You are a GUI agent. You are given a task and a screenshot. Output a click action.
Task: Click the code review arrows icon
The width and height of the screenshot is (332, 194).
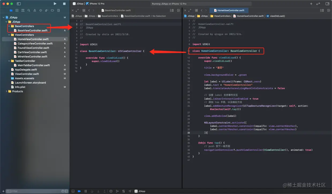pos(318,4)
